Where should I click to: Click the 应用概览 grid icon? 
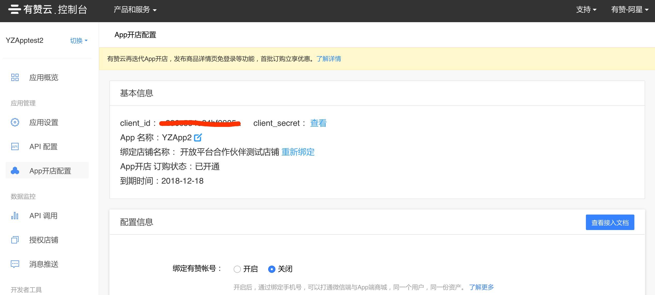[x=15, y=77]
